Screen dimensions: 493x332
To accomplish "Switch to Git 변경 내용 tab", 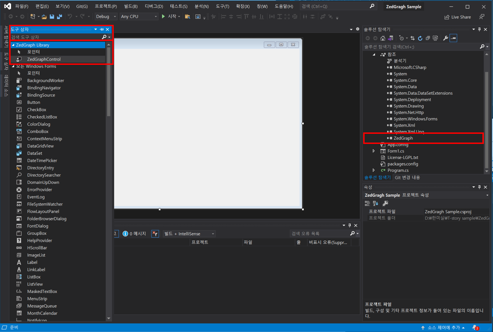I will [407, 177].
